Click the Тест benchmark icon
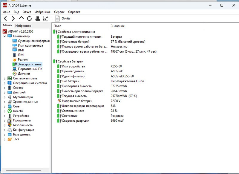239x174 pixels. (10, 139)
